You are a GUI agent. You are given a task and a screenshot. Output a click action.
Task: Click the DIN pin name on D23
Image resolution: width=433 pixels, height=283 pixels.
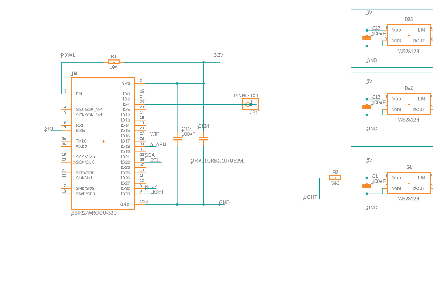[421, 30]
